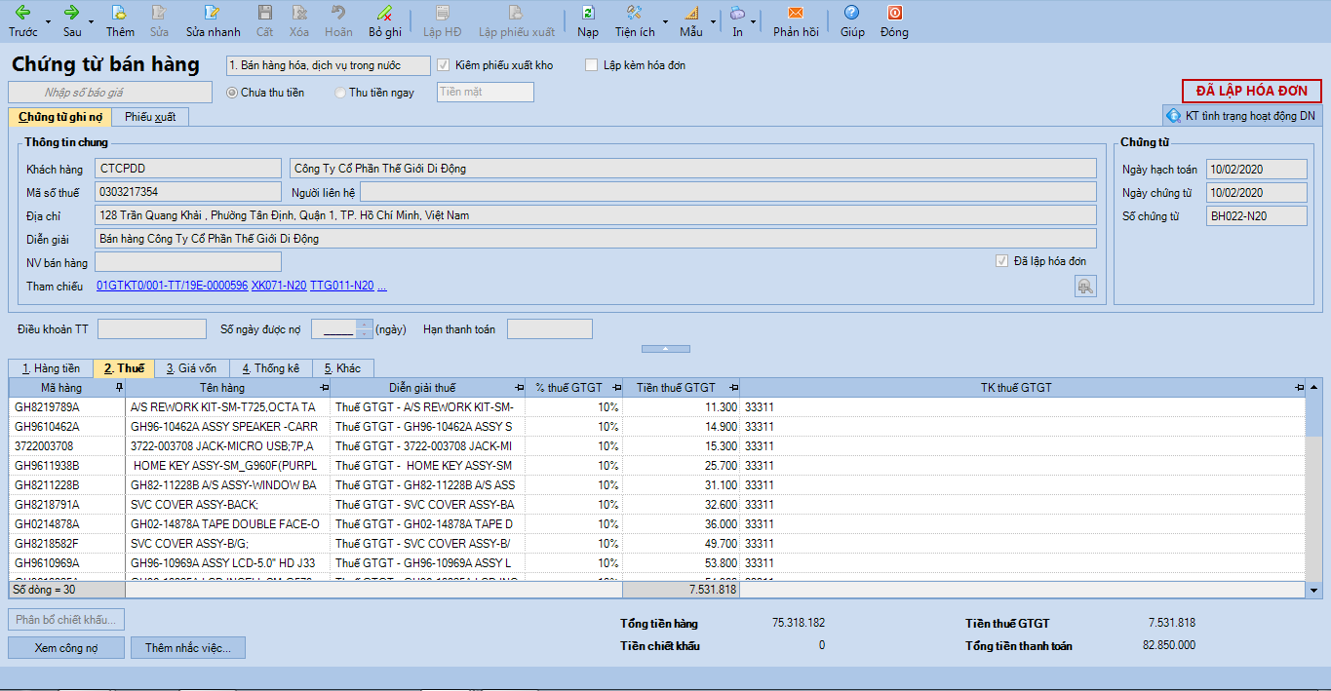This screenshot has height=691, width=1331.
Task: Click the Sửa edit toolbar icon
Action: pyautogui.click(x=159, y=20)
